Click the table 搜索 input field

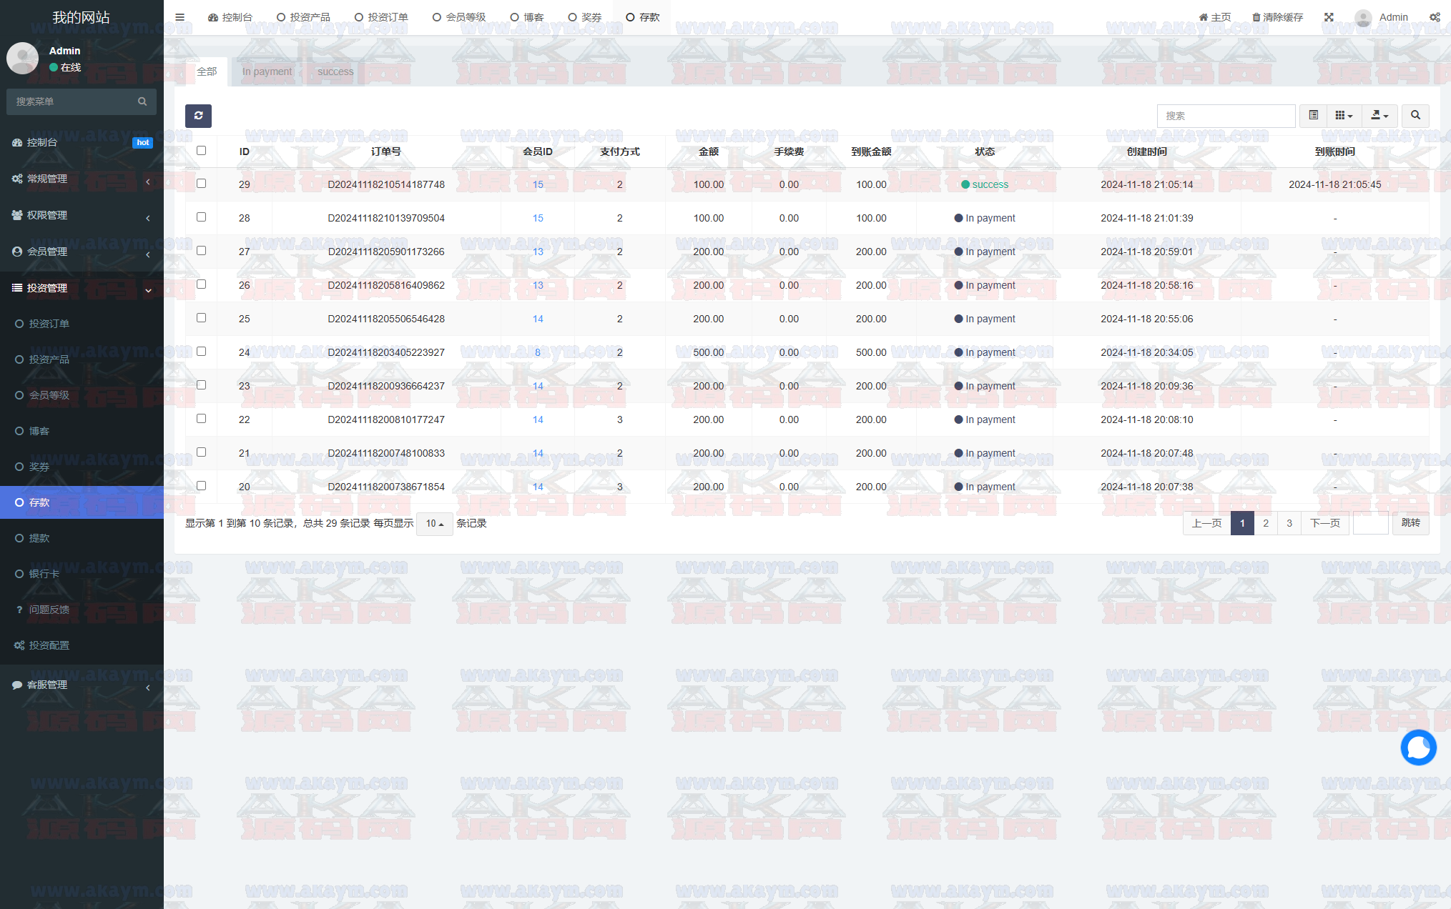coord(1226,116)
